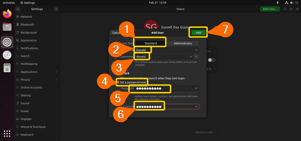This screenshot has height=141, width=301.
Task: Click the Power icon in sidebar list
Action: click(18, 111)
